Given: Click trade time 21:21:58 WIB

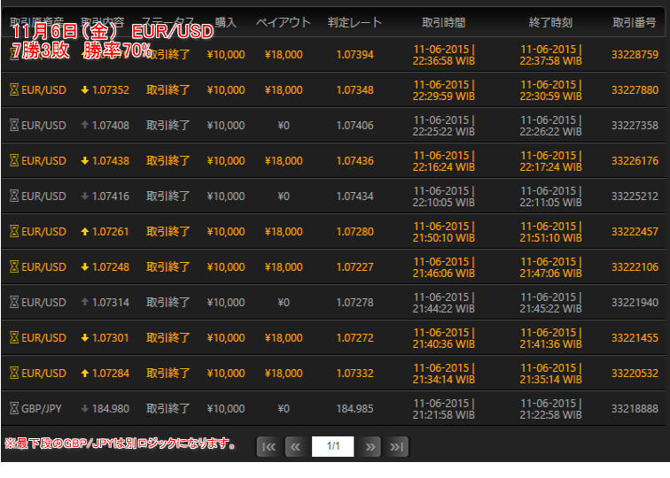Looking at the screenshot, I should 443,415.
